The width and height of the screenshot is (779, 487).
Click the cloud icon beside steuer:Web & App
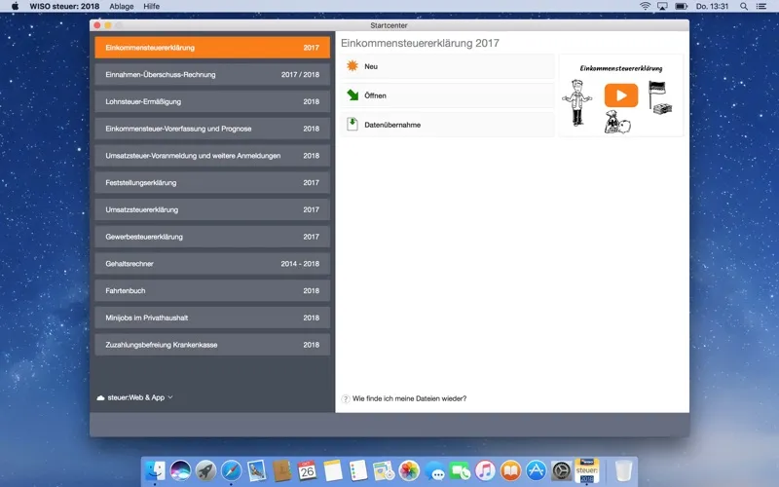pos(100,397)
